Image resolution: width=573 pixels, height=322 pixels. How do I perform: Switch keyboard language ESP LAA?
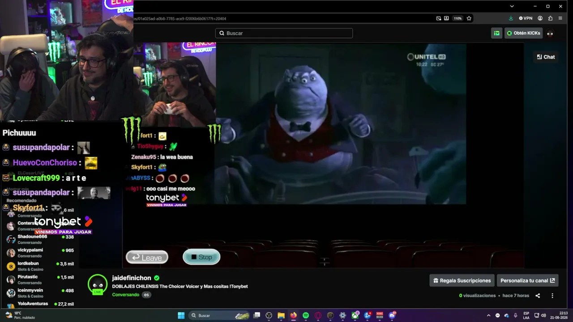[x=526, y=315]
